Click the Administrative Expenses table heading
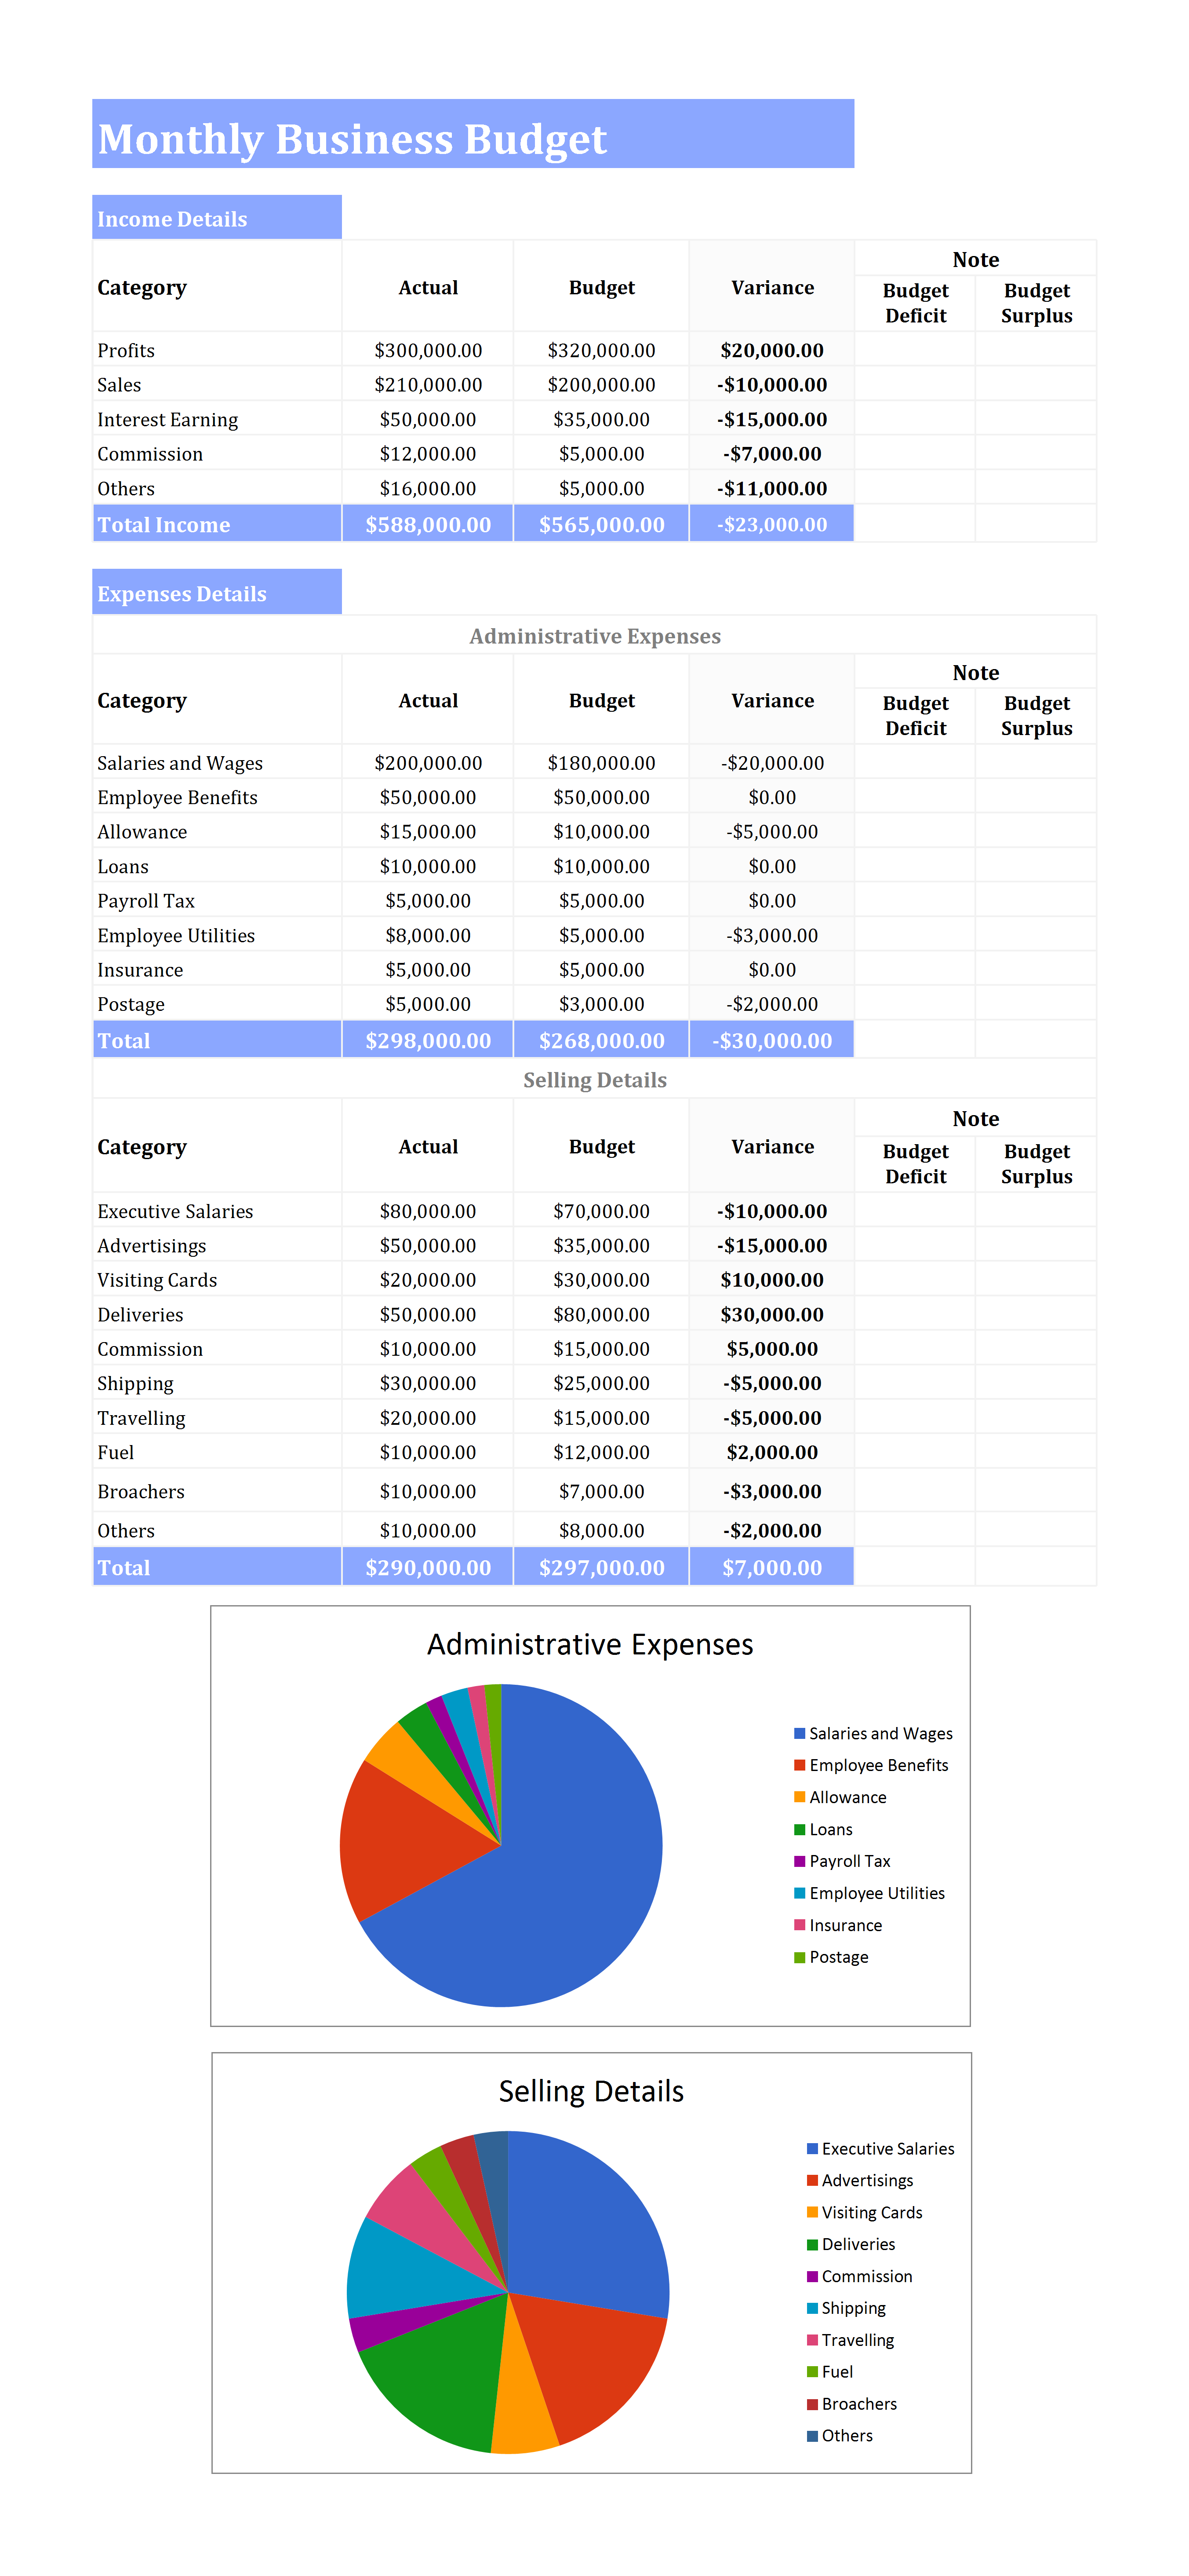Image resolution: width=1189 pixels, height=2576 pixels. click(x=594, y=636)
